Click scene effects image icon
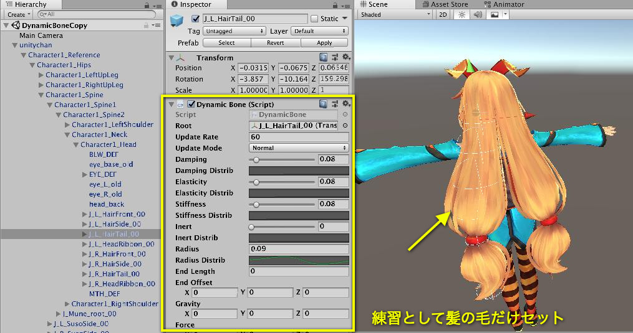Viewport: 633px width, 333px height. tap(494, 15)
